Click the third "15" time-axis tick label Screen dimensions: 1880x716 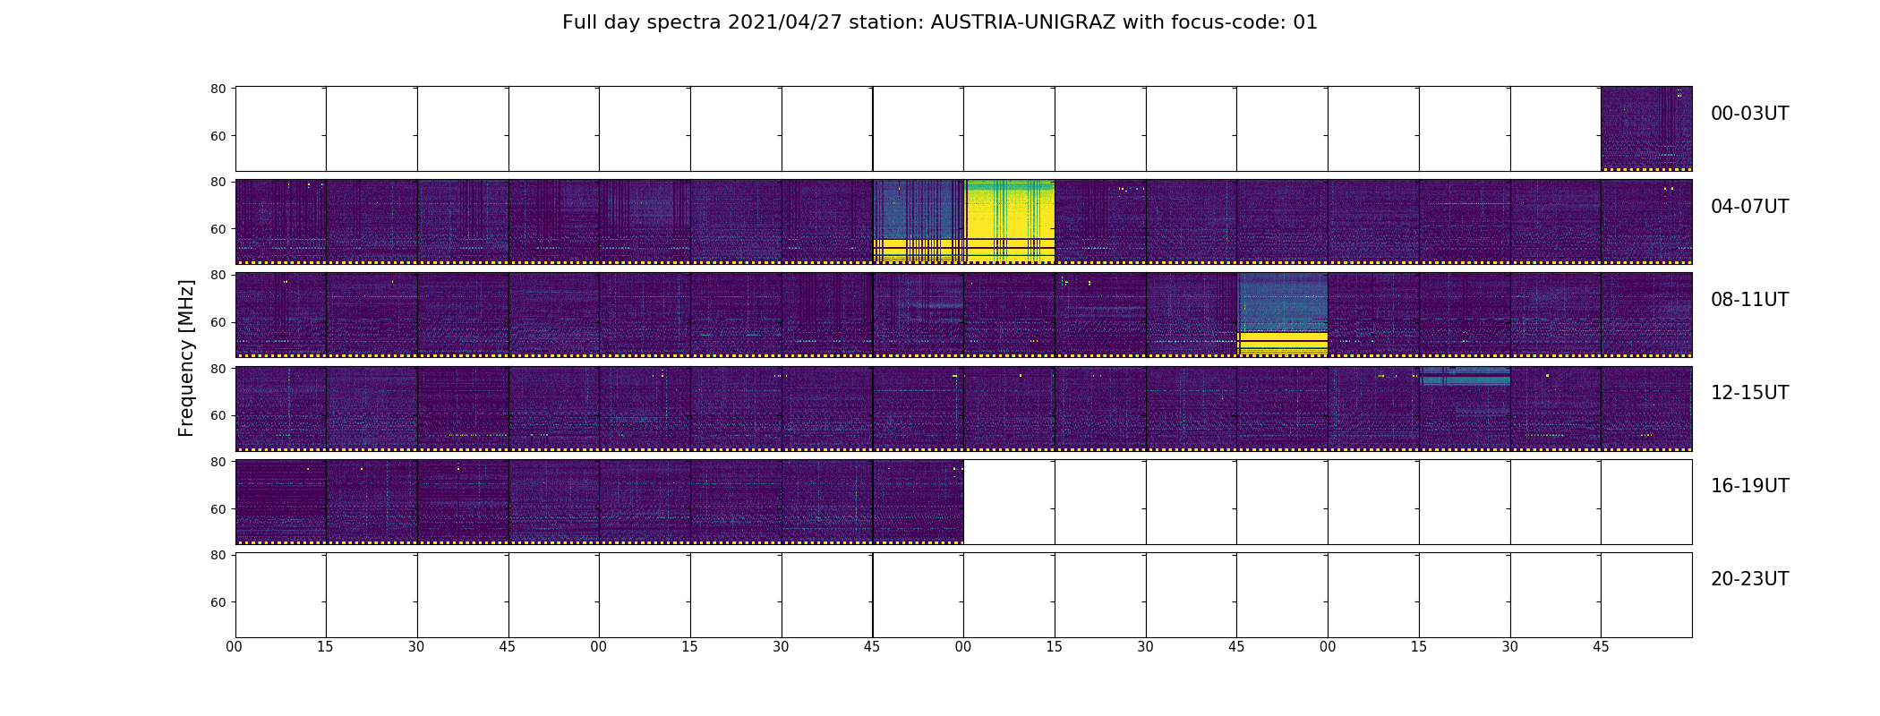pos(1055,647)
